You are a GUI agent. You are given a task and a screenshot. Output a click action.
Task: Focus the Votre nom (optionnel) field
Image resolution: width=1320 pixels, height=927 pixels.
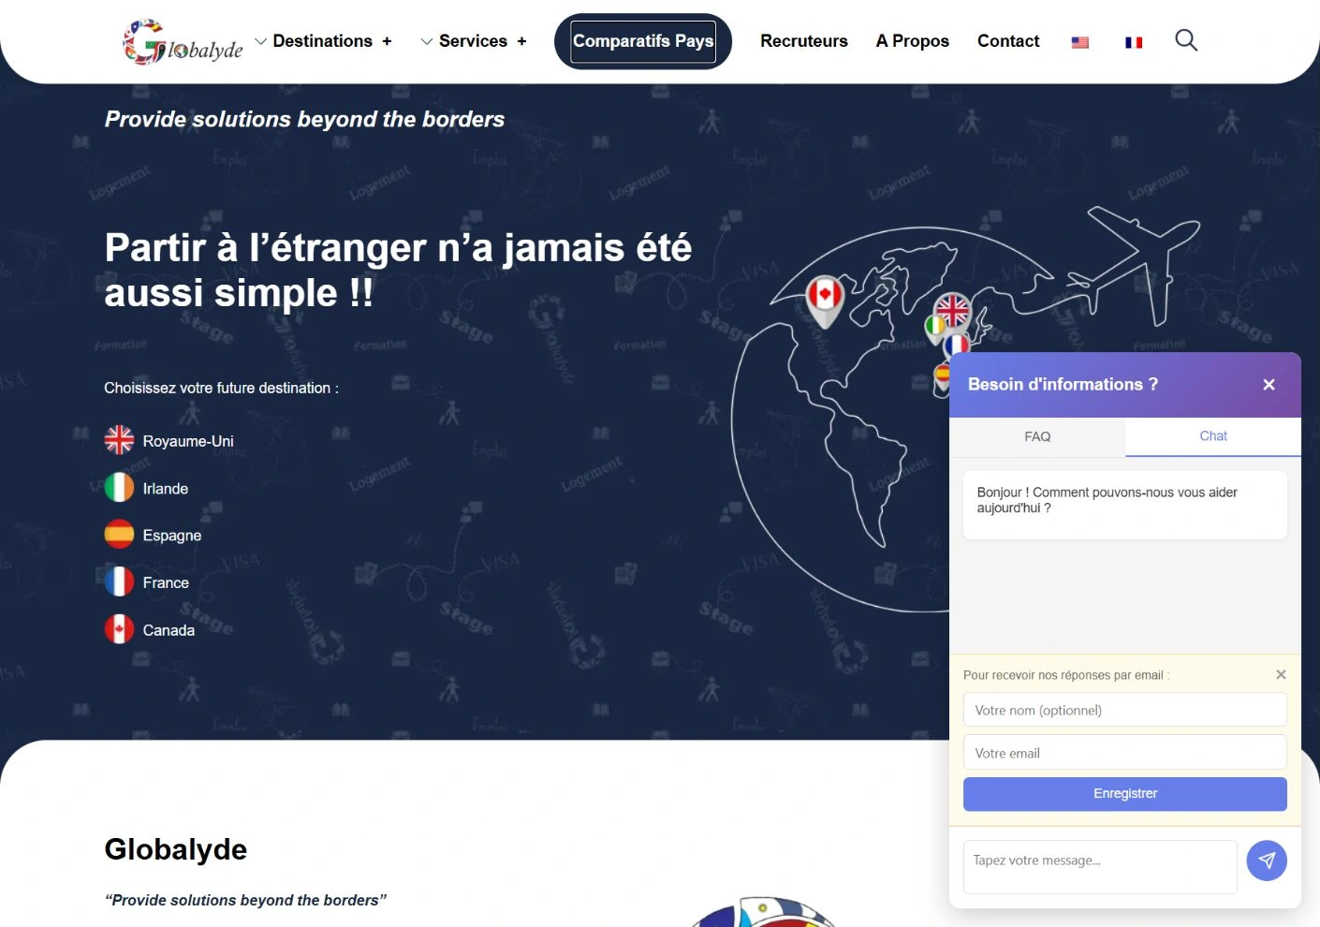1125,710
